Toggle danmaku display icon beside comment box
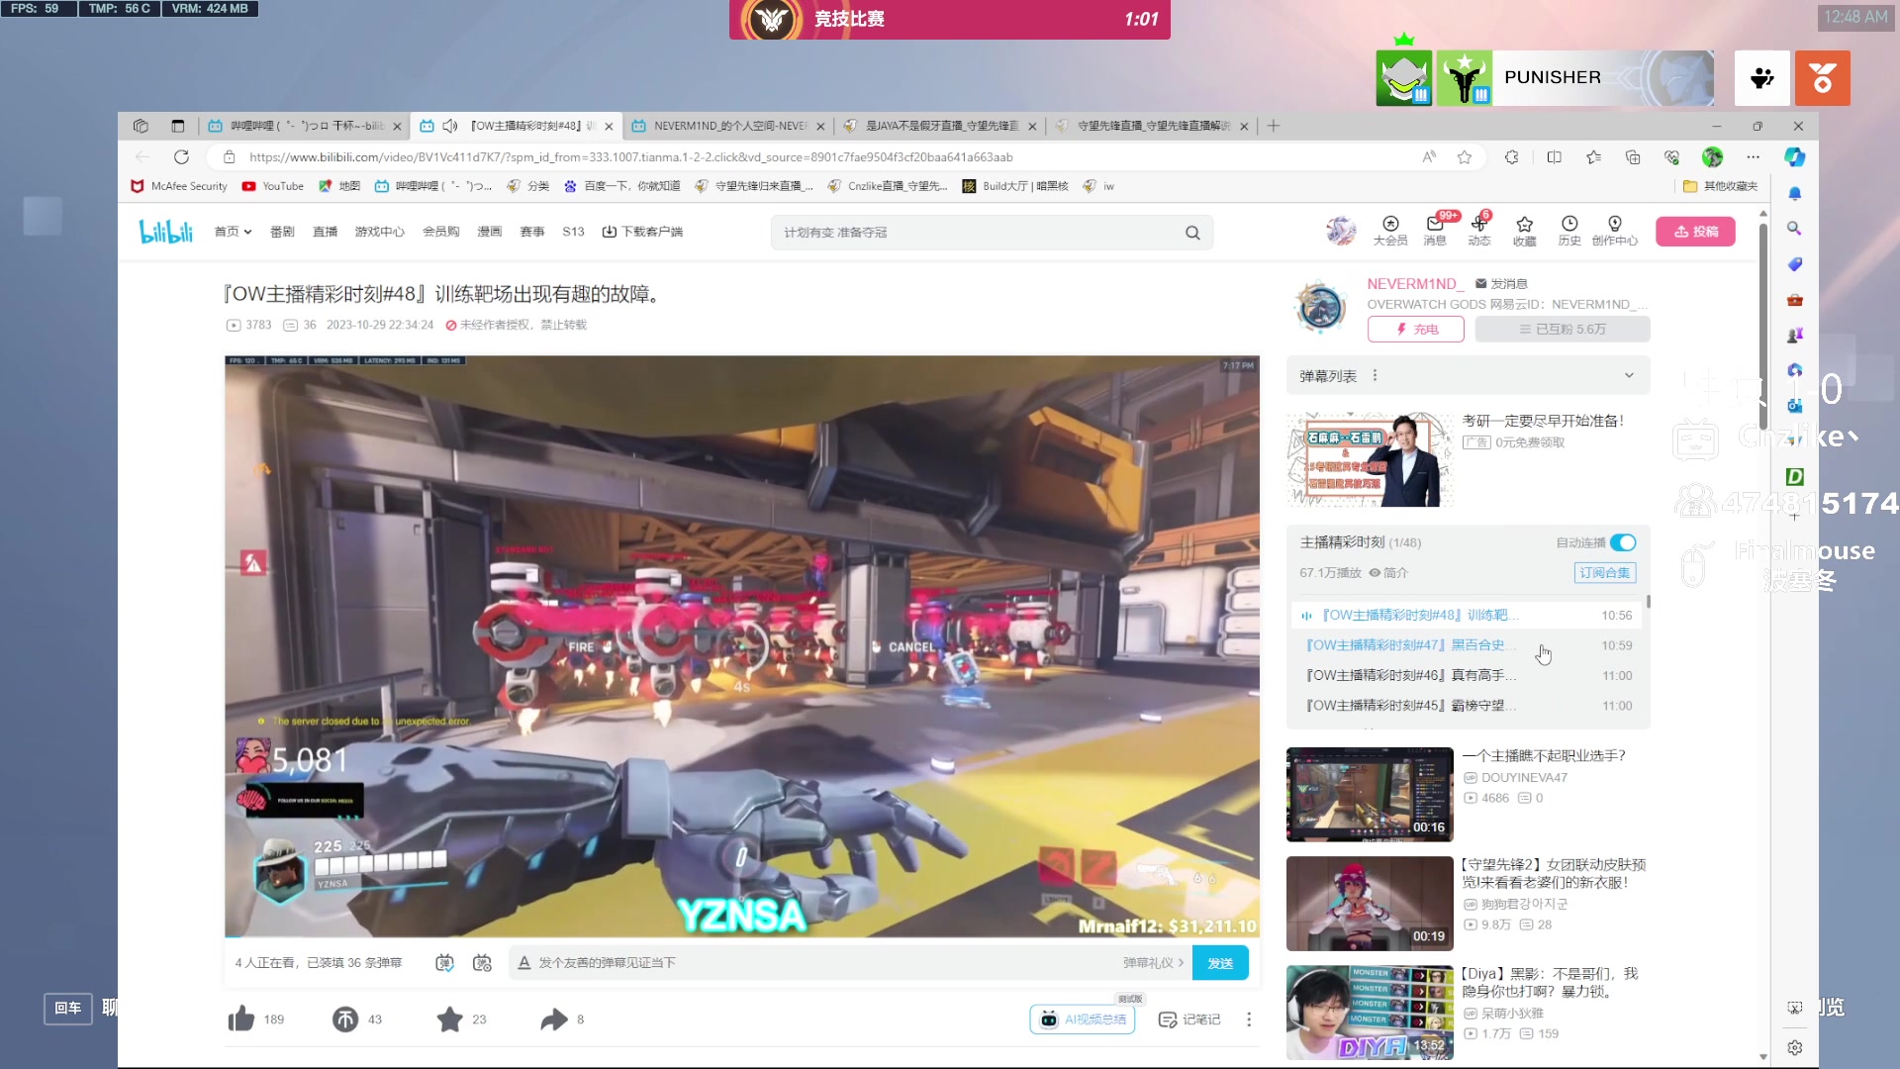 tap(444, 962)
